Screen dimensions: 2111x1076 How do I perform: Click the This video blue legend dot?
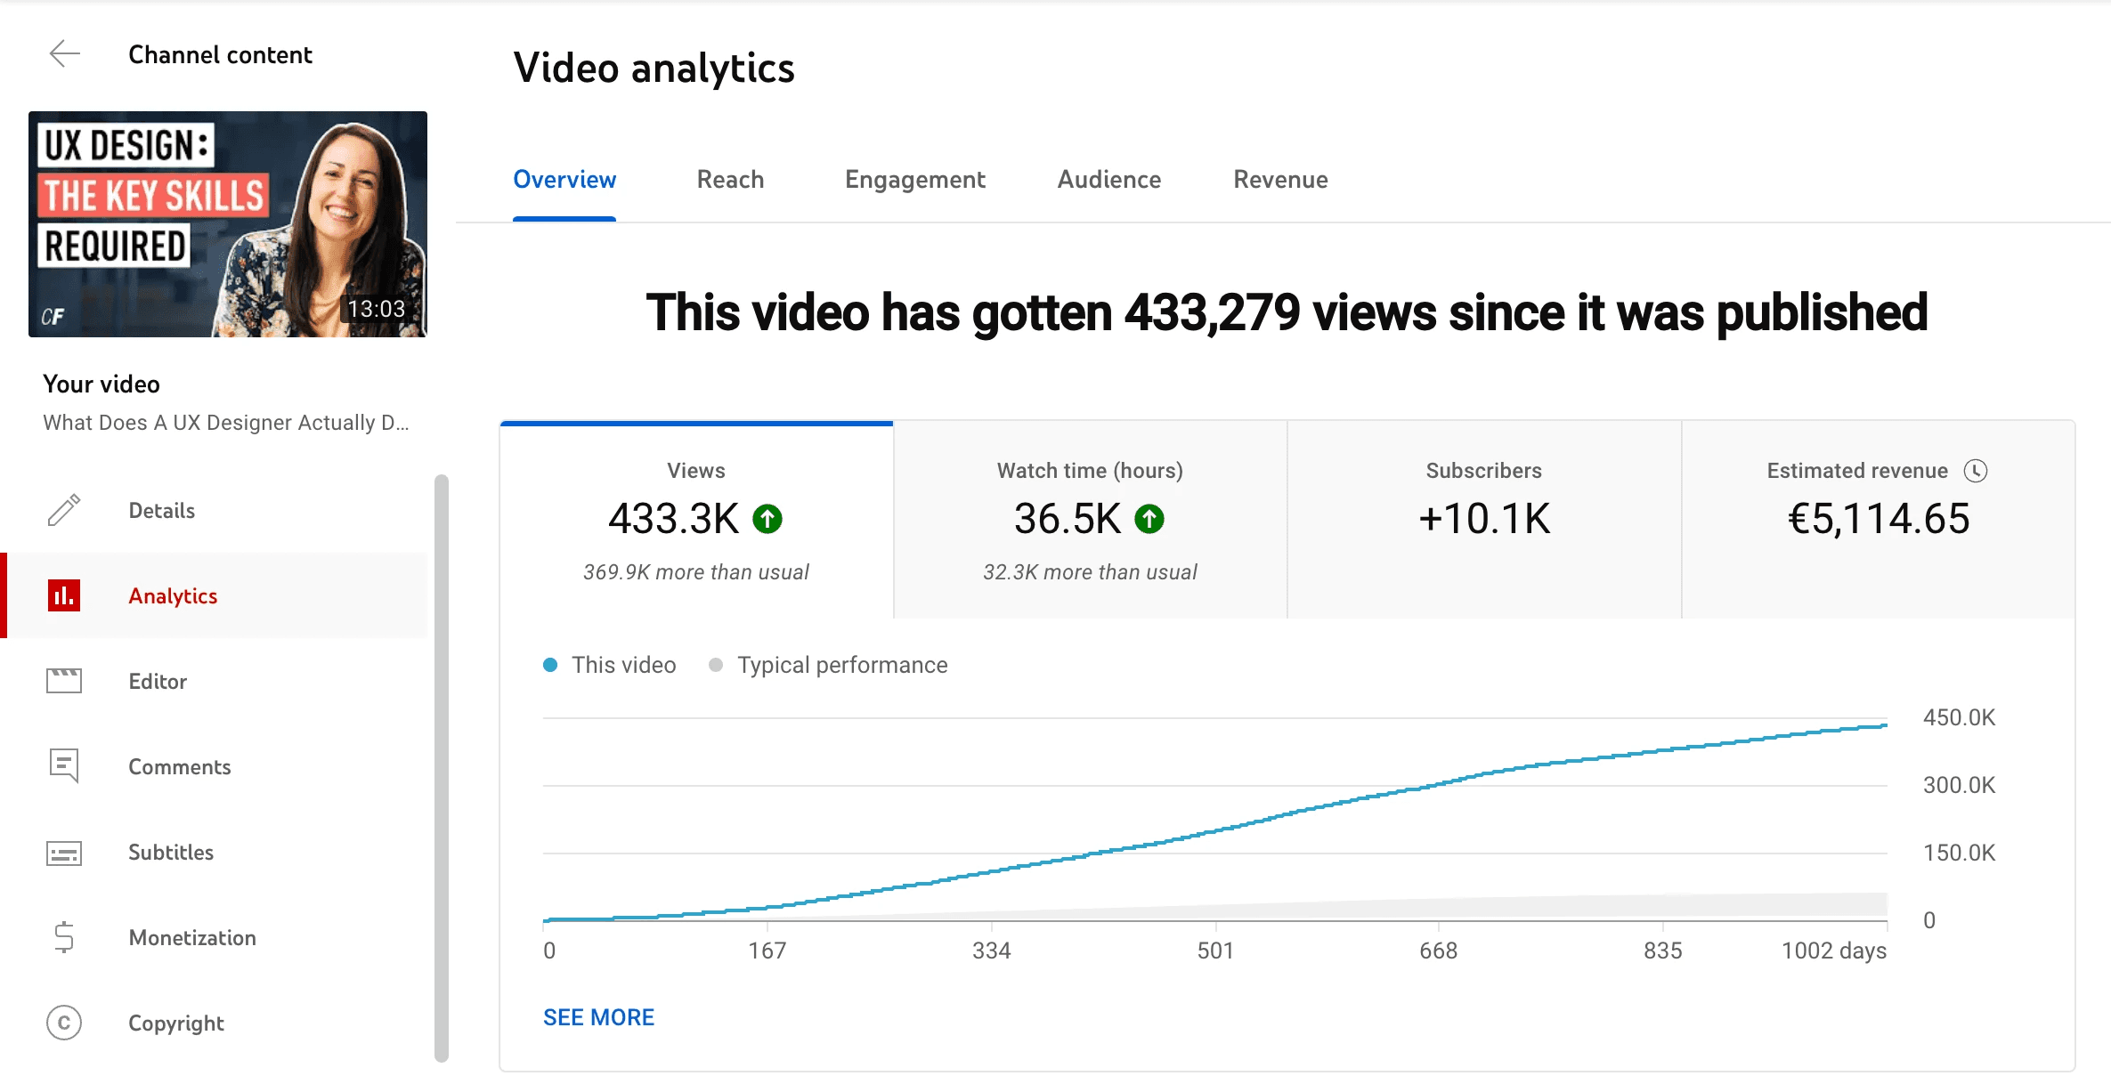(550, 665)
